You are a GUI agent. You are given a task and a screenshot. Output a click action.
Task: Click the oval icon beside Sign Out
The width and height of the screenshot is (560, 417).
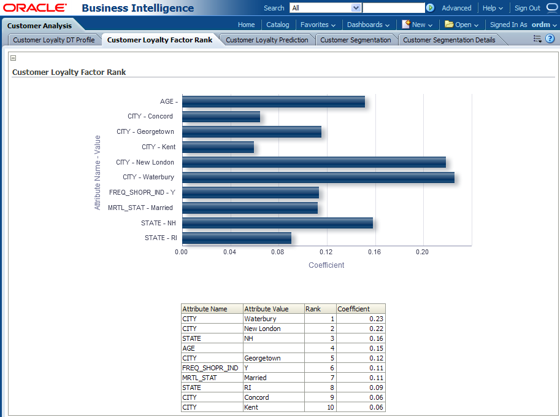(552, 8)
